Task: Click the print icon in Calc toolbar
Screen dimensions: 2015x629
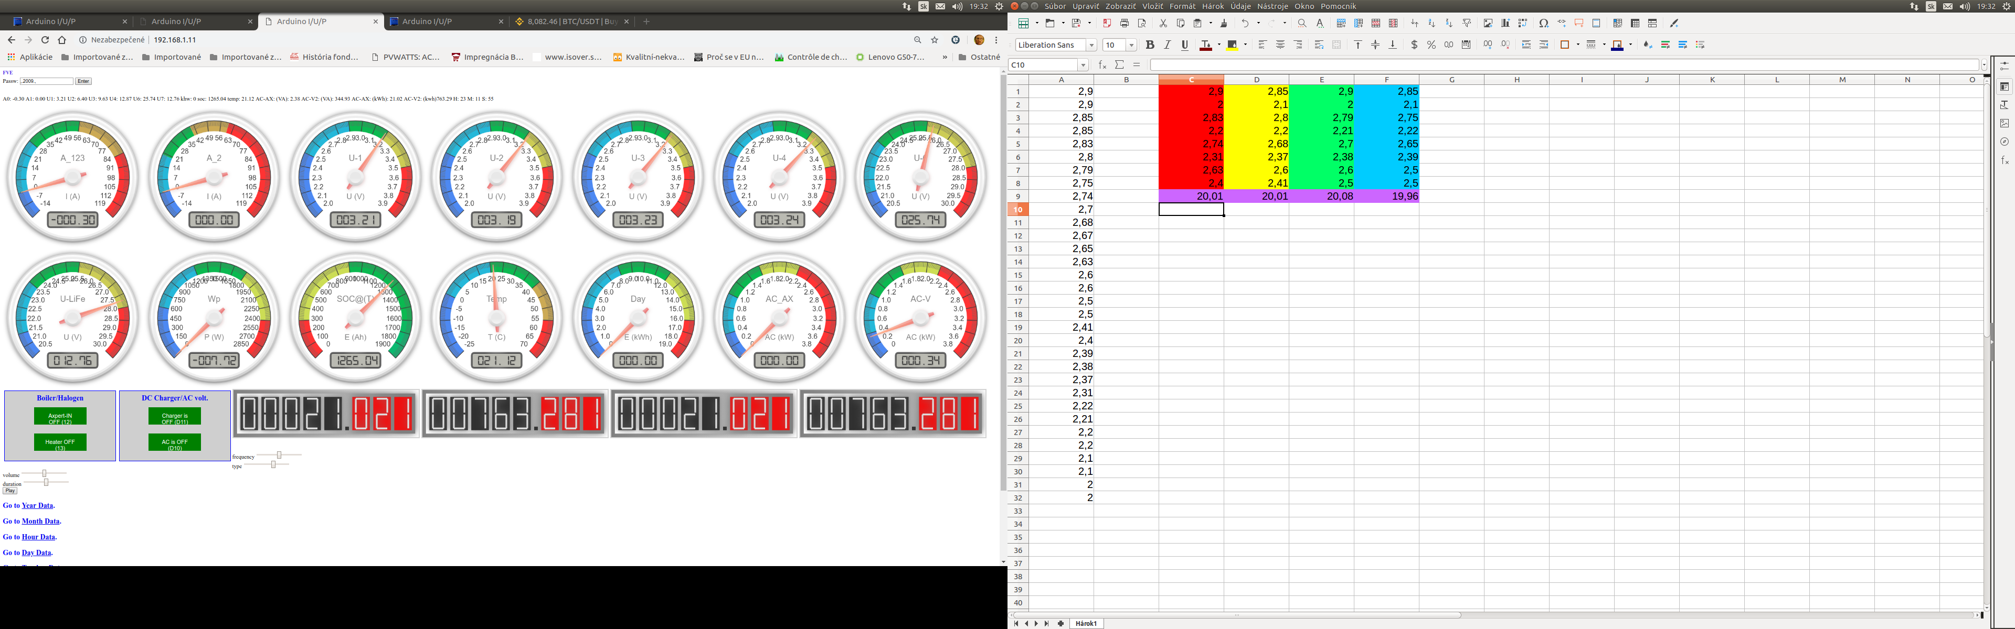Action: [1124, 24]
